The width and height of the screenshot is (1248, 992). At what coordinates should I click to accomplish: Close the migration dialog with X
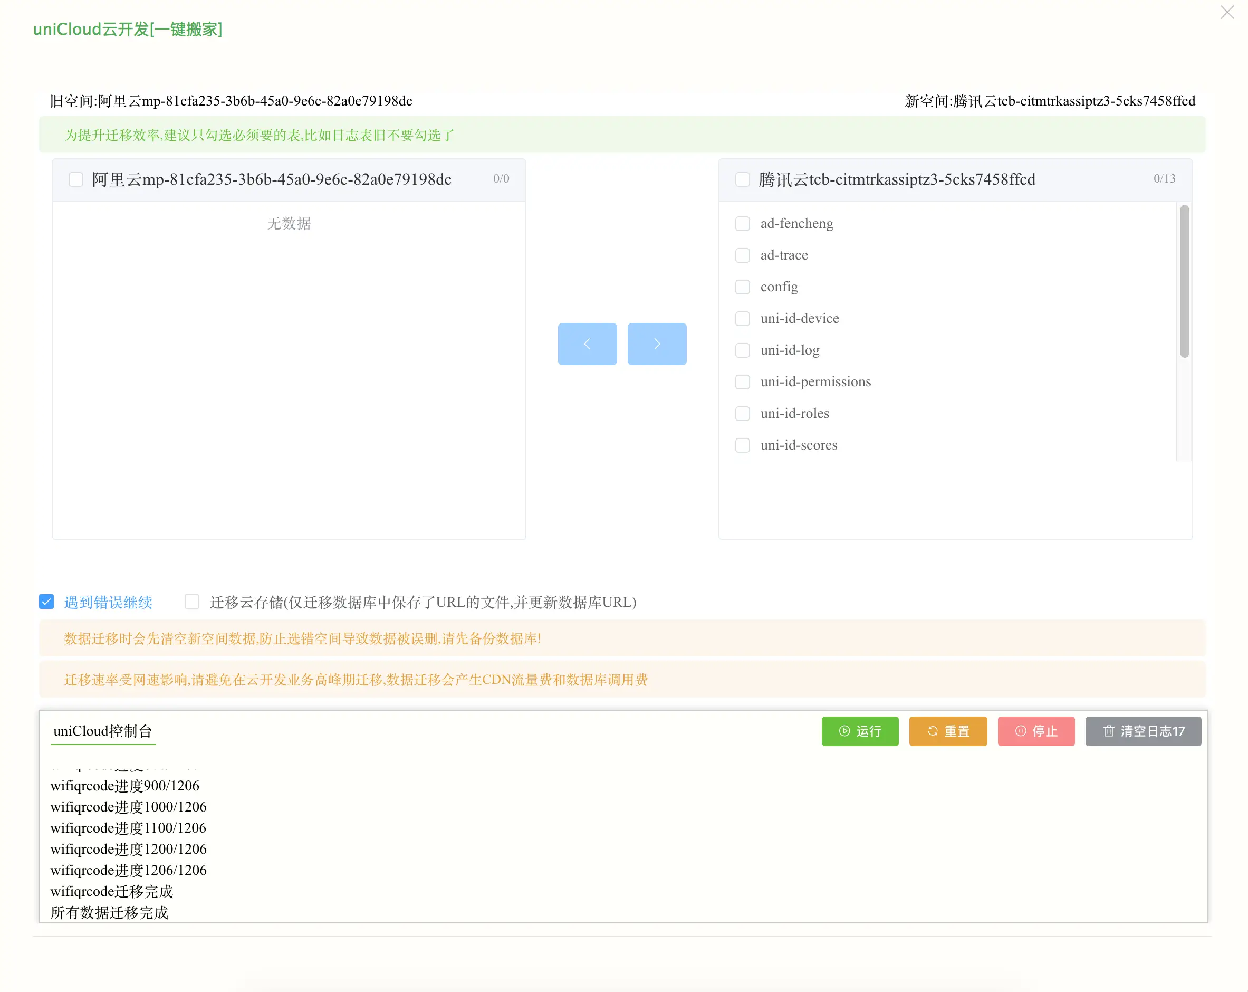(1226, 12)
